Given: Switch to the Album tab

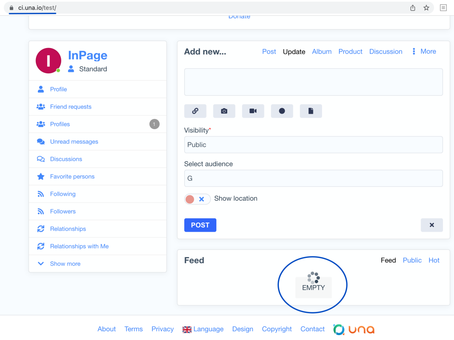Looking at the screenshot, I should pyautogui.click(x=322, y=51).
